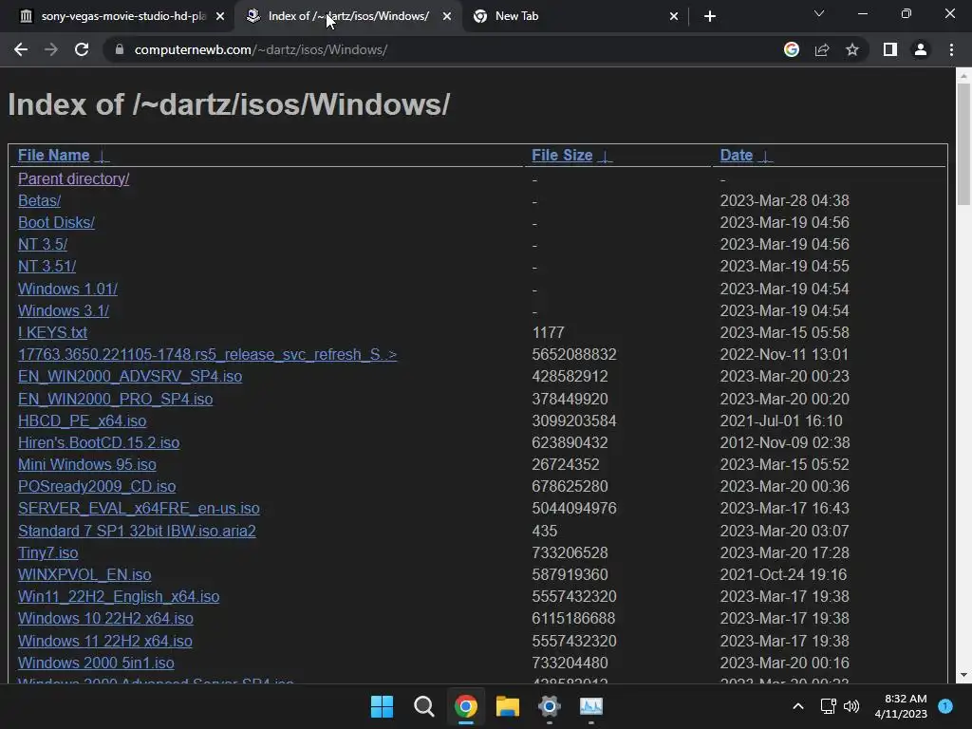Show hidden system tray icons
This screenshot has width=972, height=729.
pyautogui.click(x=798, y=706)
